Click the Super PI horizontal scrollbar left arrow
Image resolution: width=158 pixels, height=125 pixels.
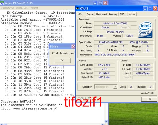pos(2,124)
